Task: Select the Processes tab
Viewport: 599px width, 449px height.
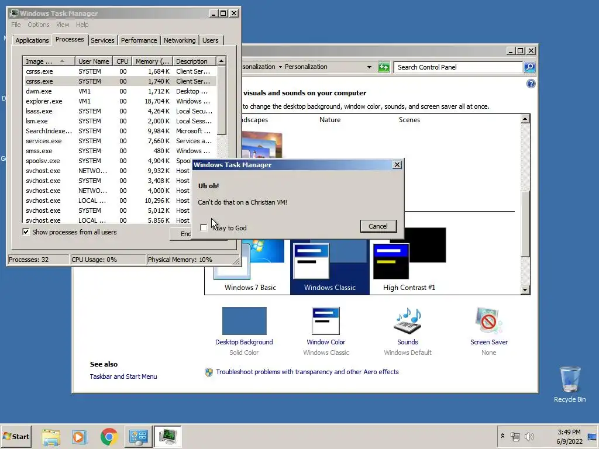Action: click(x=70, y=39)
